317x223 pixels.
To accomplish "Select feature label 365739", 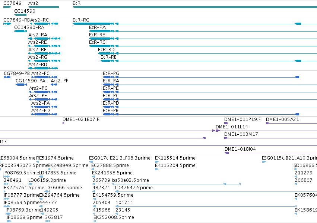I will click(x=101, y=181).
